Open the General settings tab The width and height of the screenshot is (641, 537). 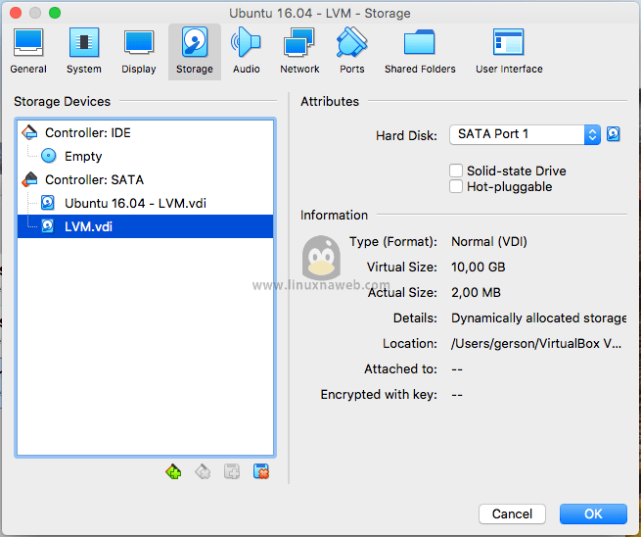(x=28, y=52)
